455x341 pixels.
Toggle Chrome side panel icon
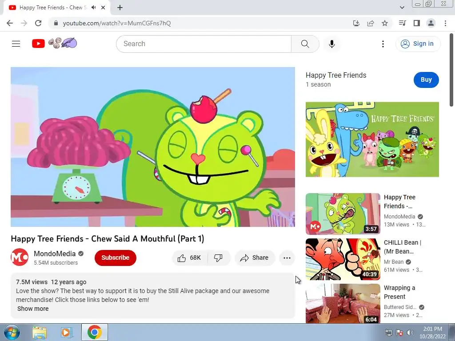[x=417, y=23]
